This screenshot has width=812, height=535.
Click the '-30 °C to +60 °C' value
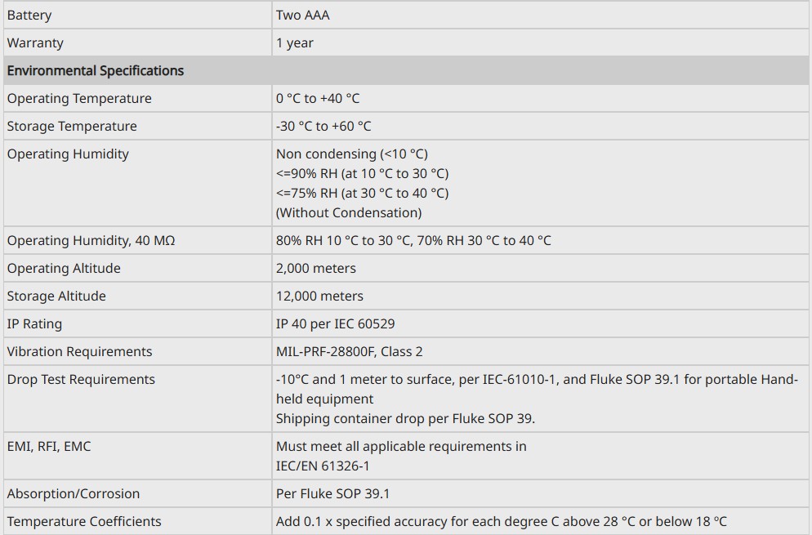click(x=323, y=126)
